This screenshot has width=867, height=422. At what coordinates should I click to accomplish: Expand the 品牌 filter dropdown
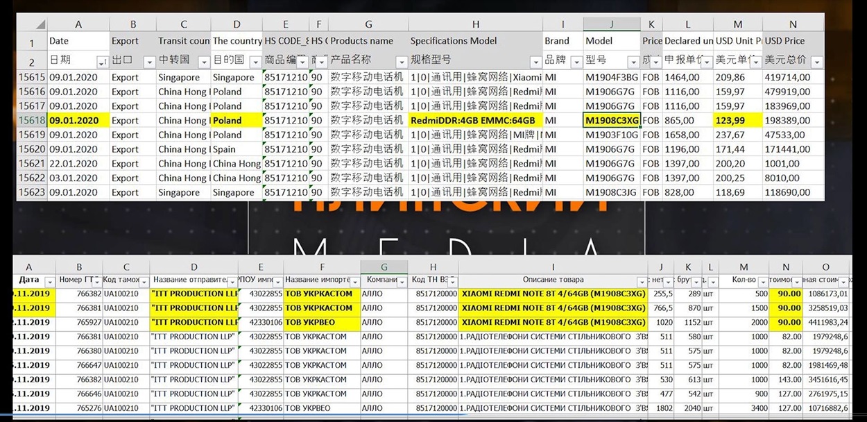[x=576, y=62]
